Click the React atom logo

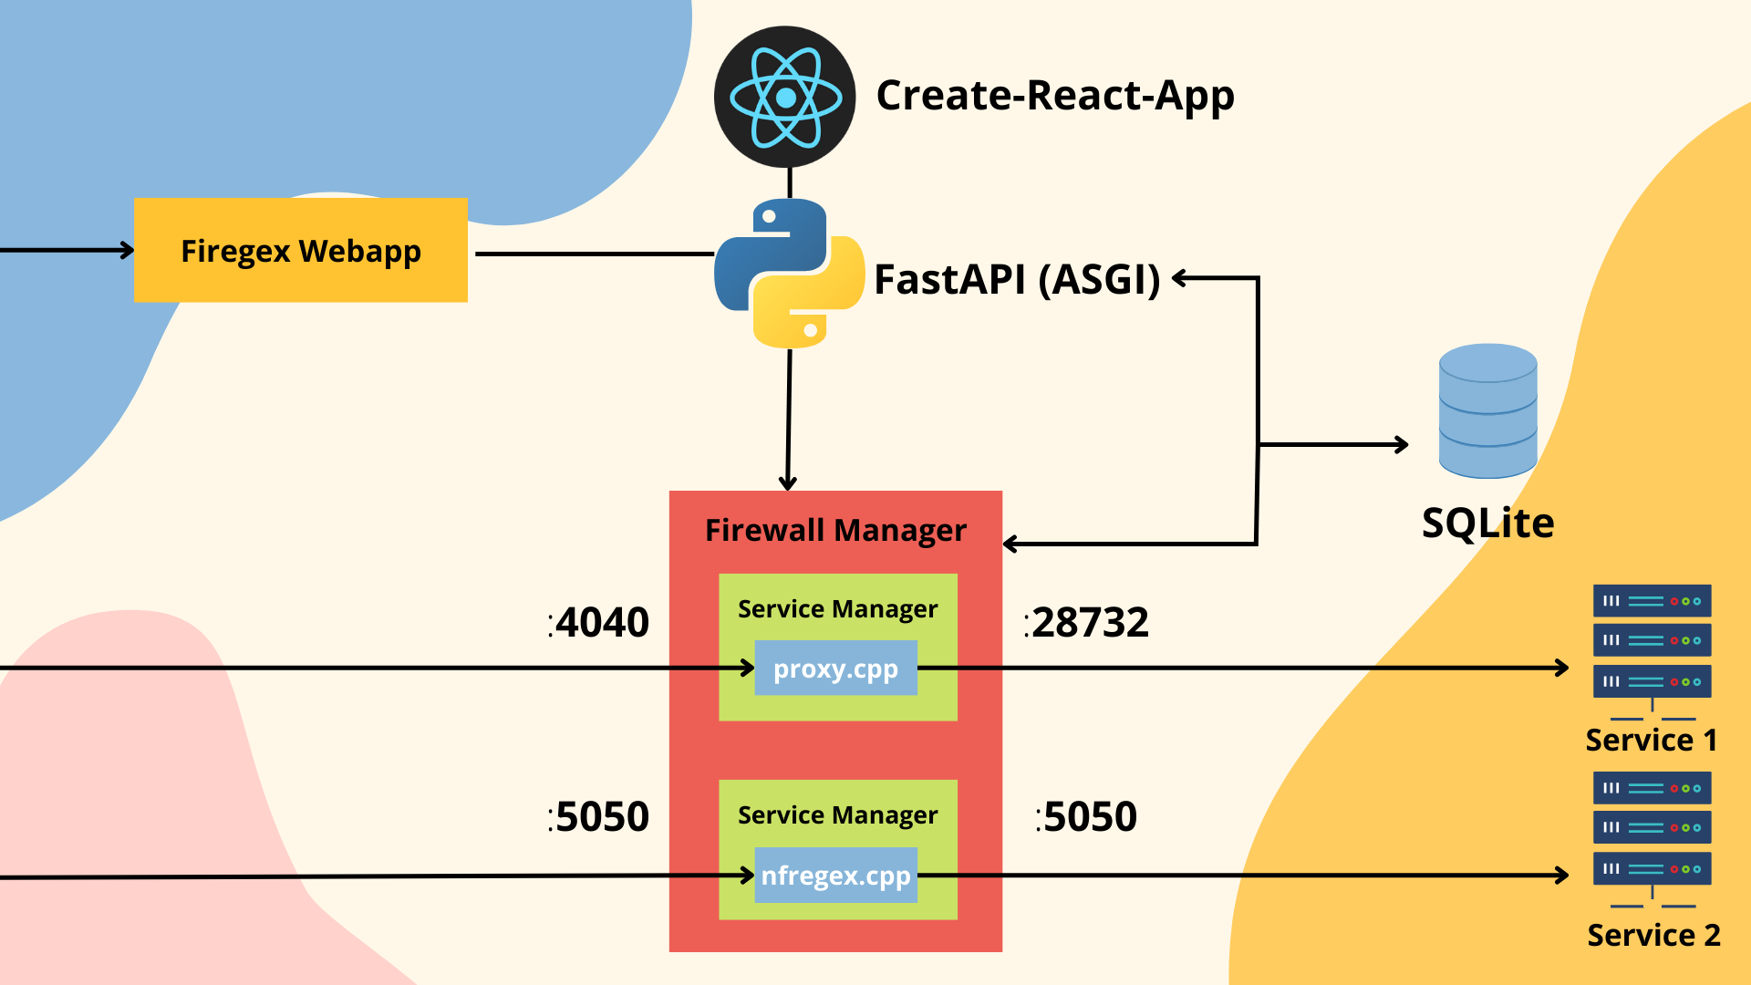click(784, 98)
